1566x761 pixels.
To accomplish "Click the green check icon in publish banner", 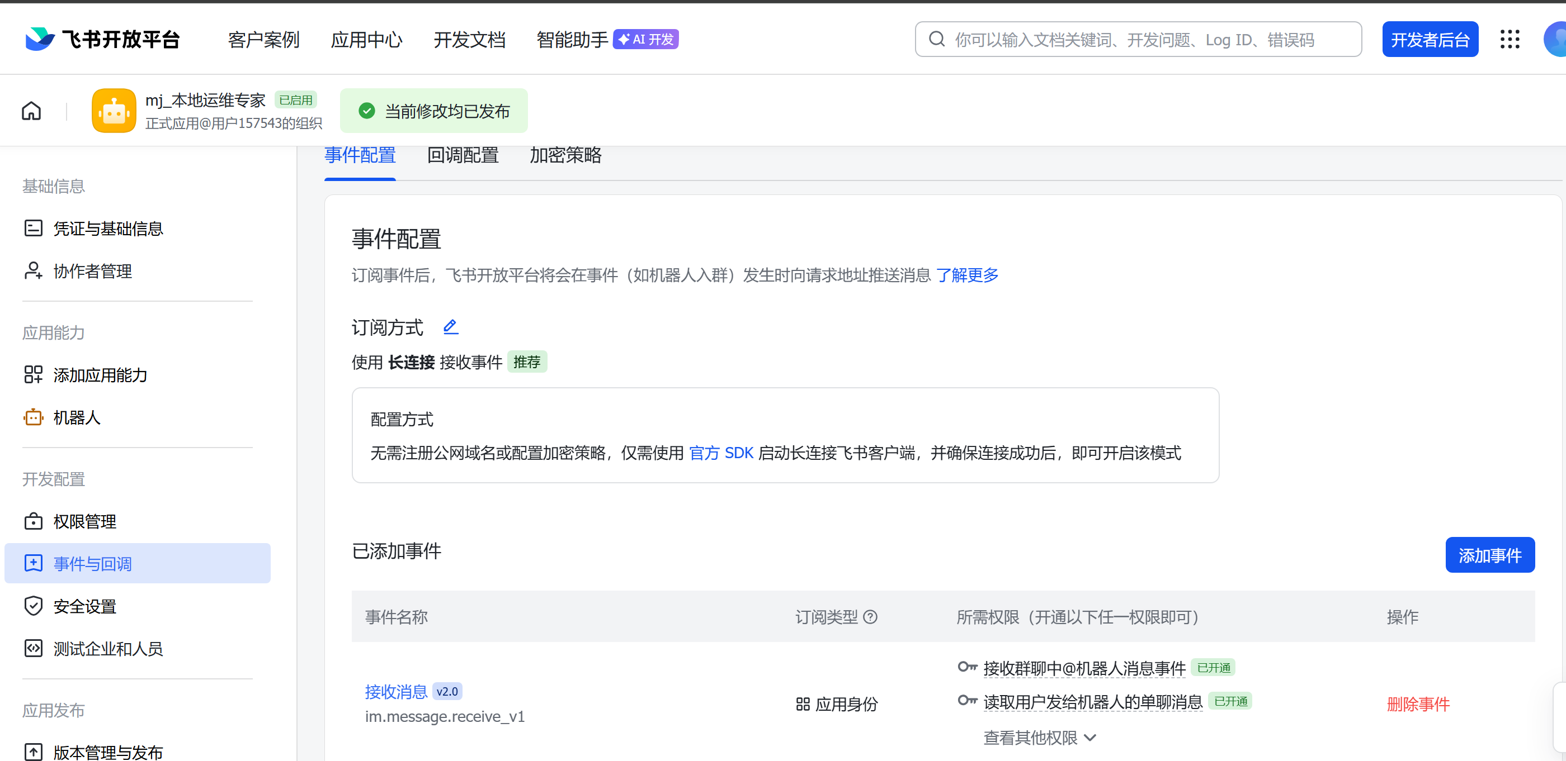I will tap(366, 111).
